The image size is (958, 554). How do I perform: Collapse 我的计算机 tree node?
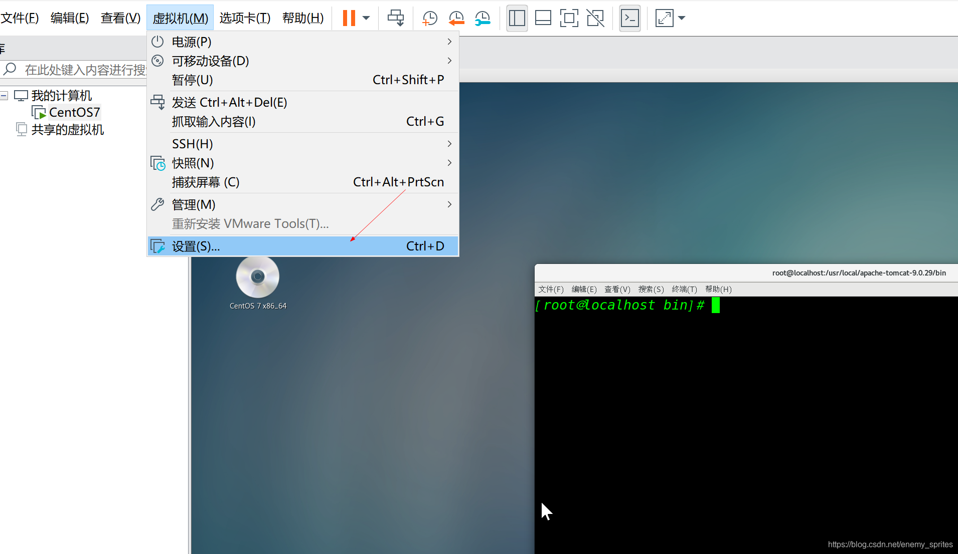[4, 95]
